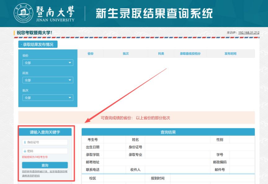
Task: Select the 录取结果发布情况 tab
Action: tap(38, 44)
